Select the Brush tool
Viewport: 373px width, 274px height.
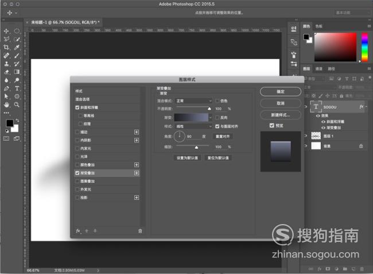[x=17, y=56]
